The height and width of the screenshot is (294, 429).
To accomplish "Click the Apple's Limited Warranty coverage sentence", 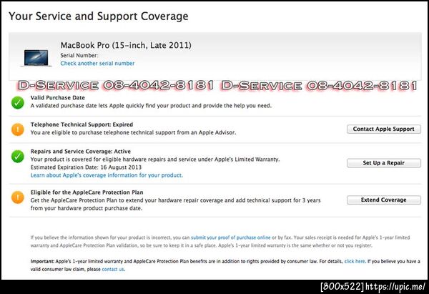I will point(155,160).
